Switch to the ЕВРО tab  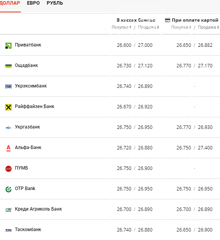click(x=33, y=3)
